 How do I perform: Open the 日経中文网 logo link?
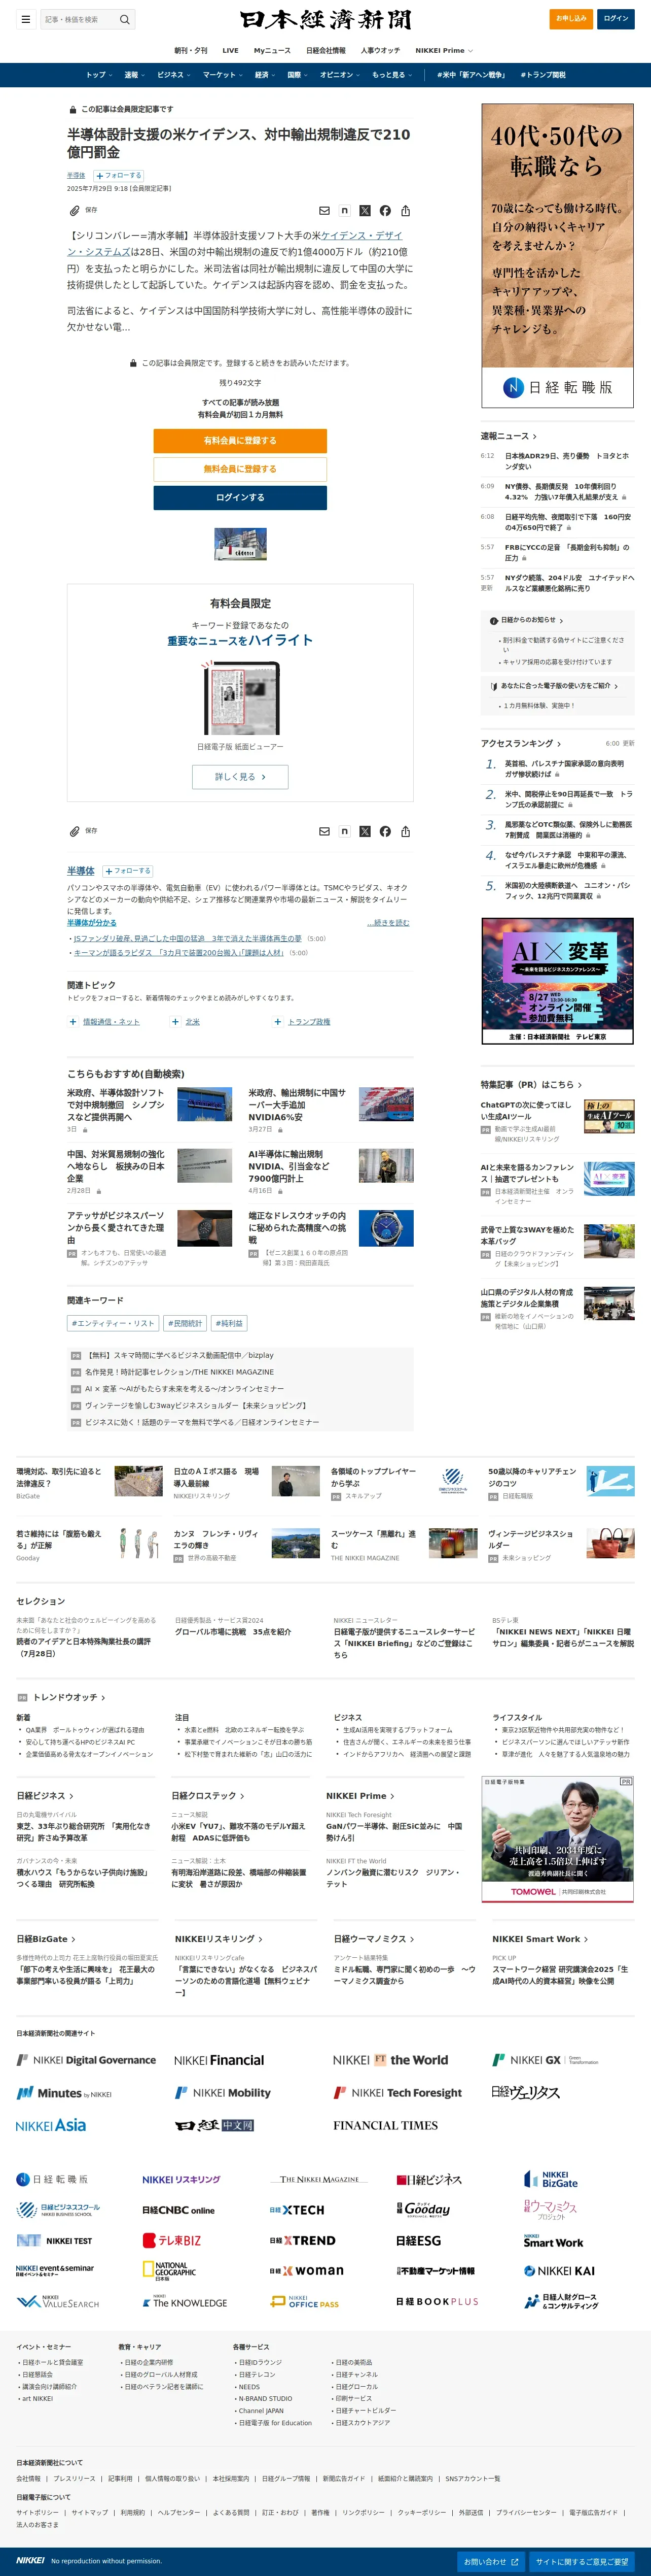214,2125
